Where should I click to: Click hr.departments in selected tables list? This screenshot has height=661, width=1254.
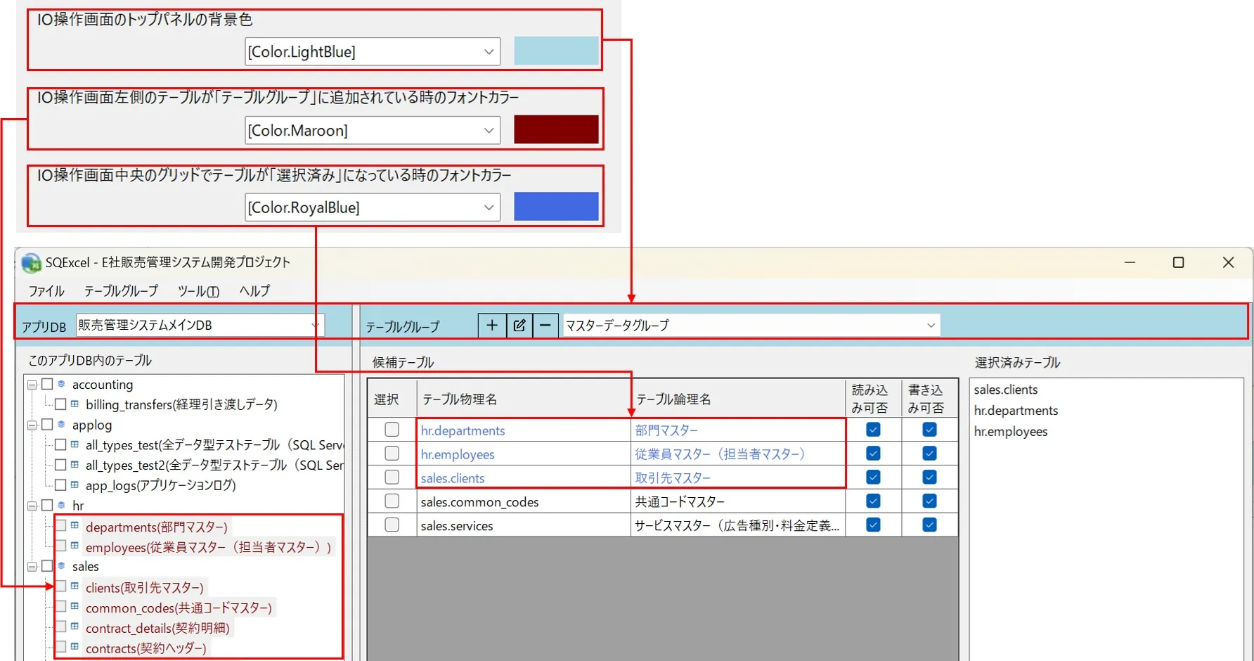(x=1016, y=411)
